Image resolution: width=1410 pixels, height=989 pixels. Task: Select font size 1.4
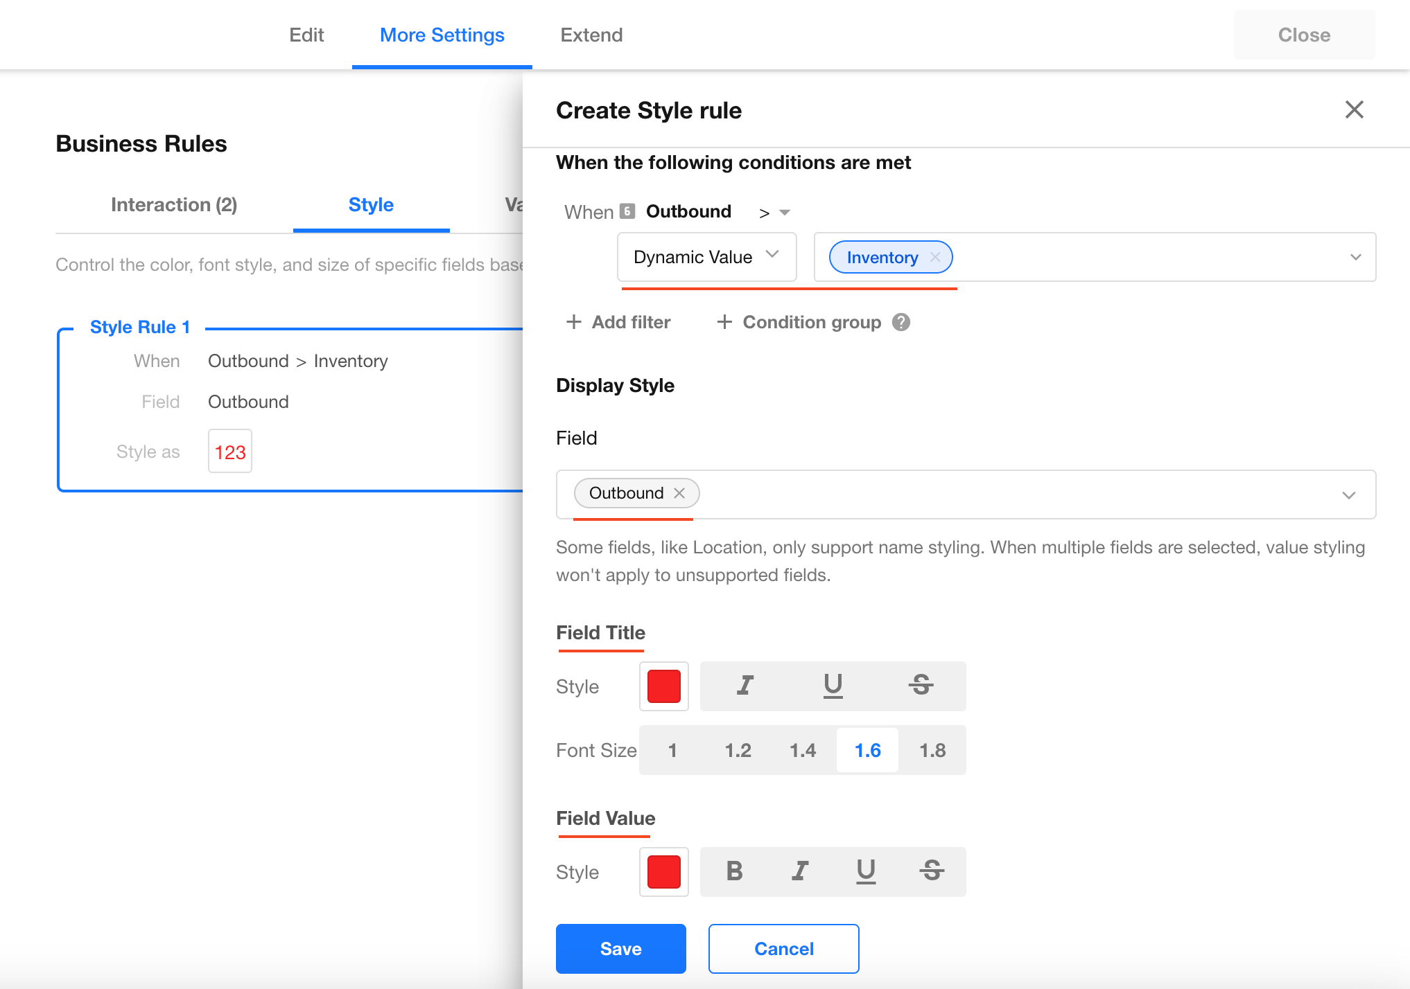pos(803,750)
